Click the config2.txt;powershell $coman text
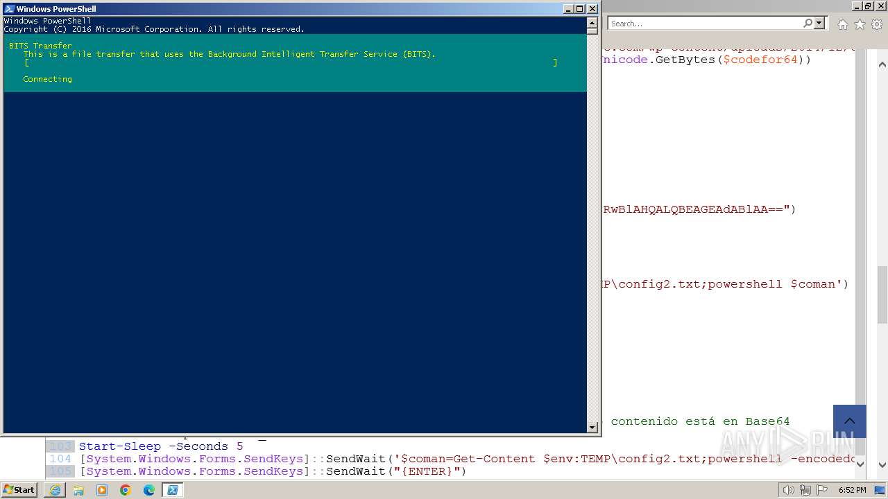 point(729,284)
